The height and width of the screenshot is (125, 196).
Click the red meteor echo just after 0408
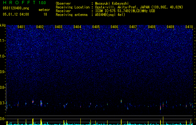[x=160, y=107]
